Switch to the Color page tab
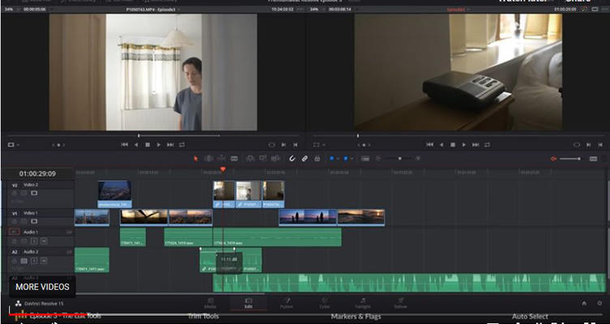The width and height of the screenshot is (610, 324). click(x=325, y=303)
